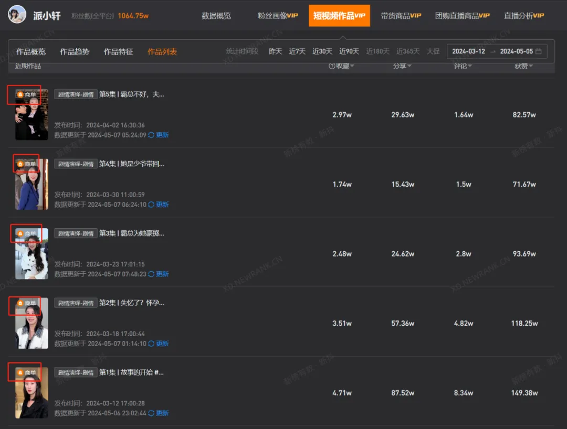Click refresh icon for the 第5集 video
Viewport: 567px width, 429px height.
tap(151, 135)
